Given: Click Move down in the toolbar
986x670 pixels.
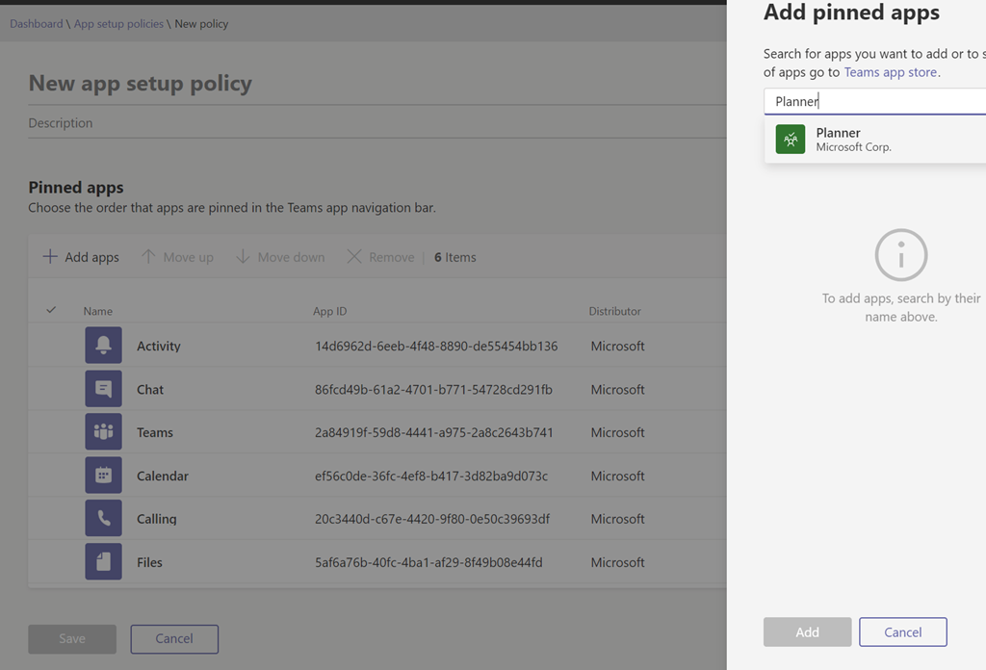Looking at the screenshot, I should 280,257.
